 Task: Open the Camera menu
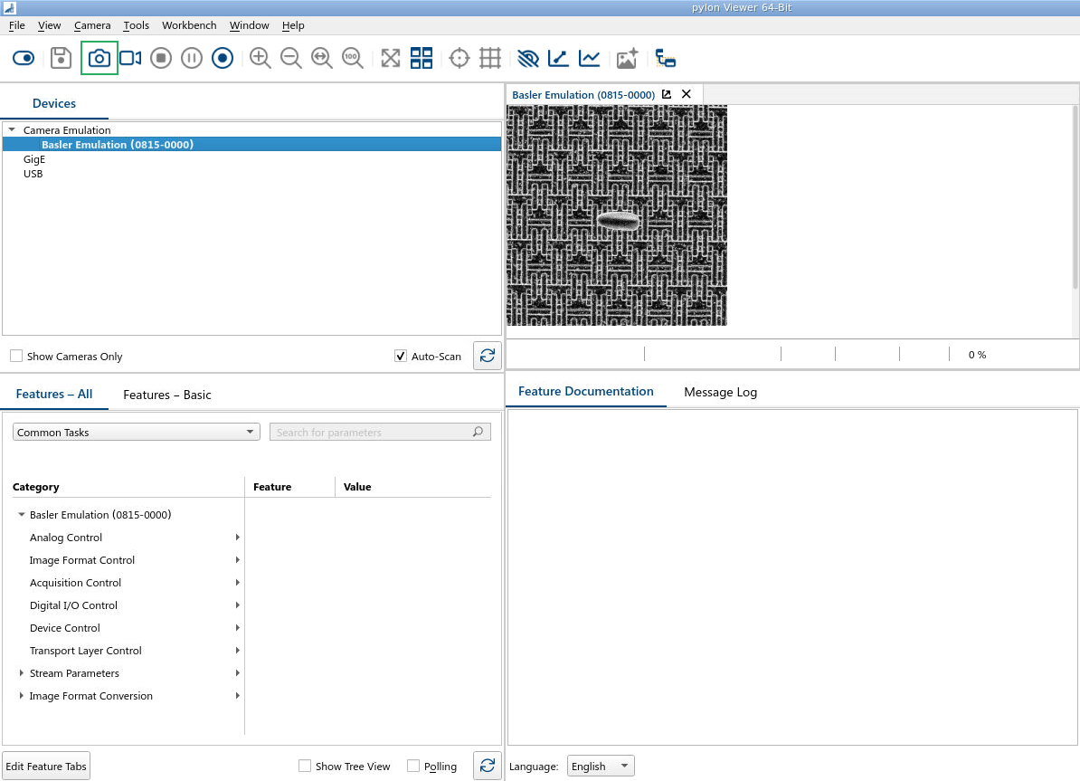click(92, 25)
